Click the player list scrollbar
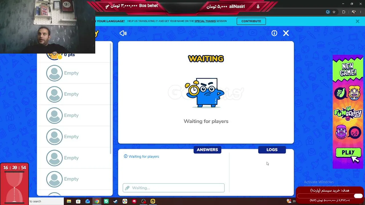This screenshot has height=205, width=365. click(x=111, y=98)
